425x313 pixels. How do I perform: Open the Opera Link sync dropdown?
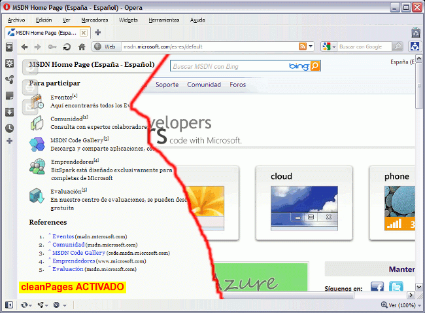tap(26, 305)
